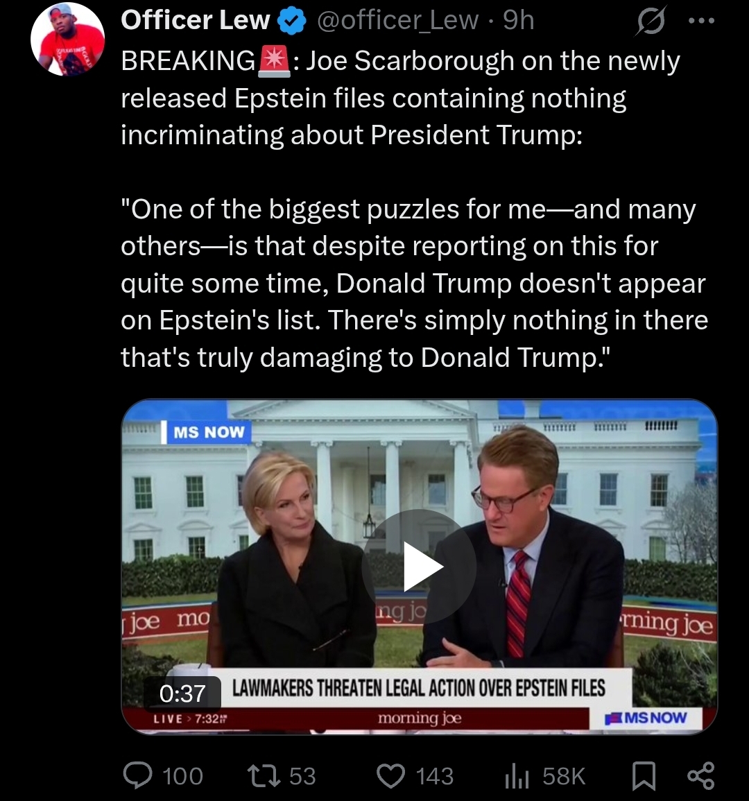Bookmark this post
Screen dimensions: 749x801
[644, 776]
